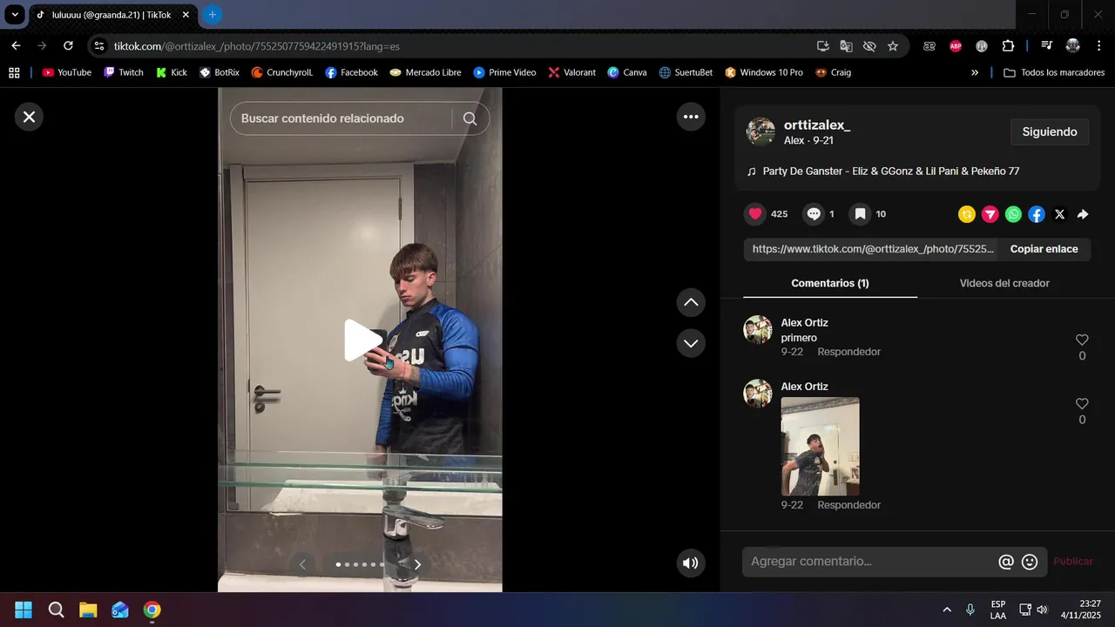
Task: Share to Facebook from post actions
Action: [x=1037, y=214]
